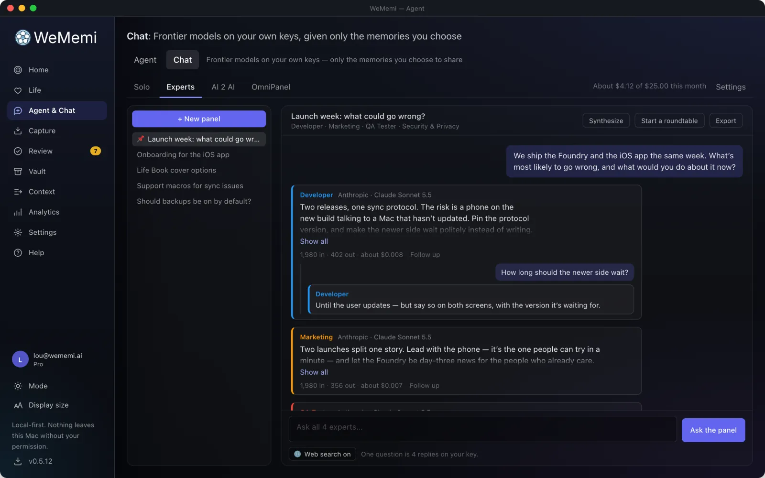Screen dimensions: 765x478
Task: Click the Review checkmark icon
Action: [x=18, y=151]
